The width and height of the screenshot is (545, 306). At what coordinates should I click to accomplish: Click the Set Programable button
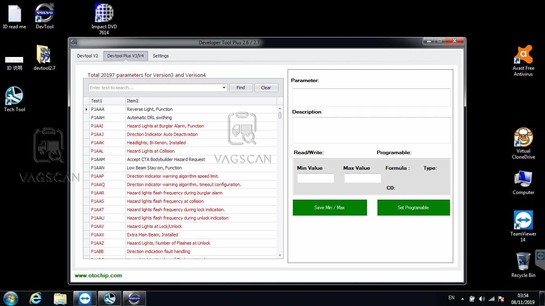tap(413, 208)
